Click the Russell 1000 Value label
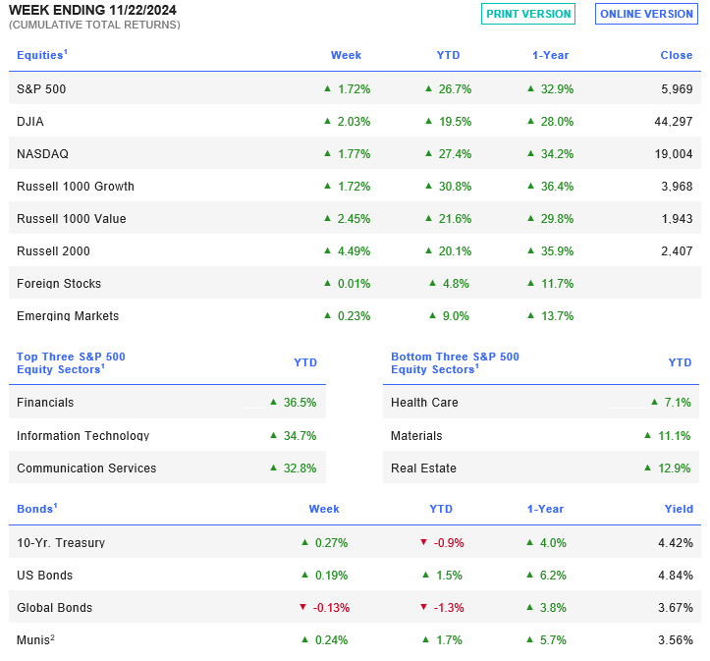This screenshot has width=710, height=661. point(71,219)
